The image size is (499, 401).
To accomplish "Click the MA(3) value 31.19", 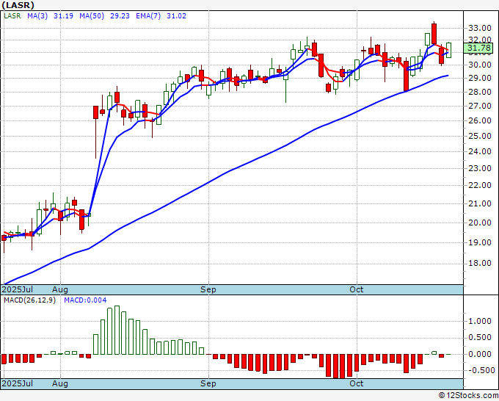I will [x=63, y=16].
